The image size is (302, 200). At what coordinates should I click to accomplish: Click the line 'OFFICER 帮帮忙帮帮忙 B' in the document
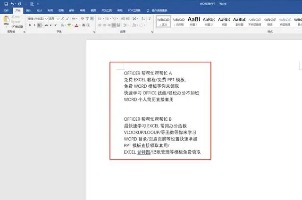tap(148, 119)
